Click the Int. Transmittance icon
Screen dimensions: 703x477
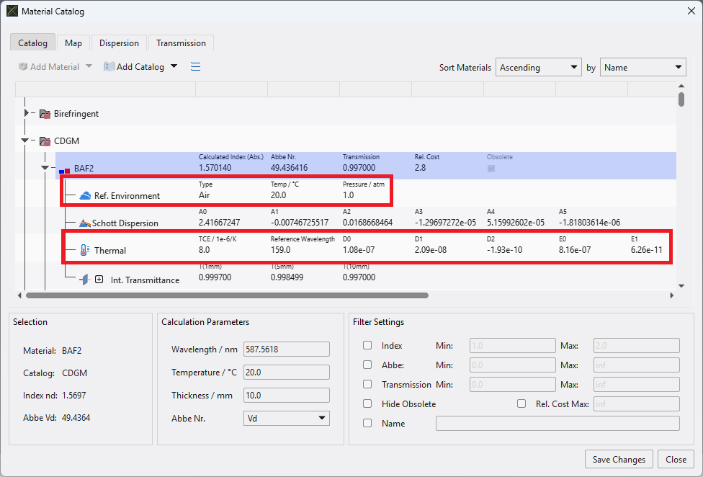pyautogui.click(x=84, y=280)
